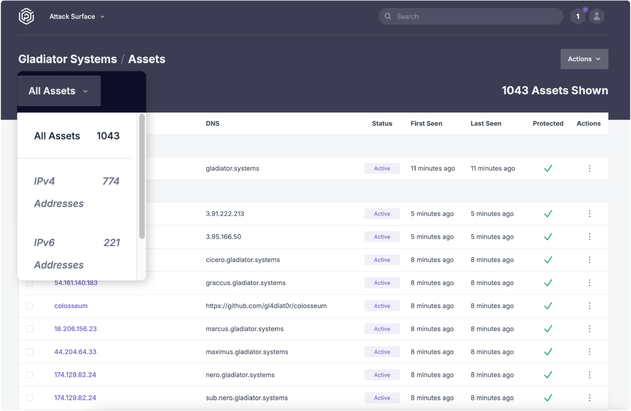Viewport: 631px width, 411px height.
Task: Select the https://github.com/gl4diat0r/colosseum text
Action: 266,306
